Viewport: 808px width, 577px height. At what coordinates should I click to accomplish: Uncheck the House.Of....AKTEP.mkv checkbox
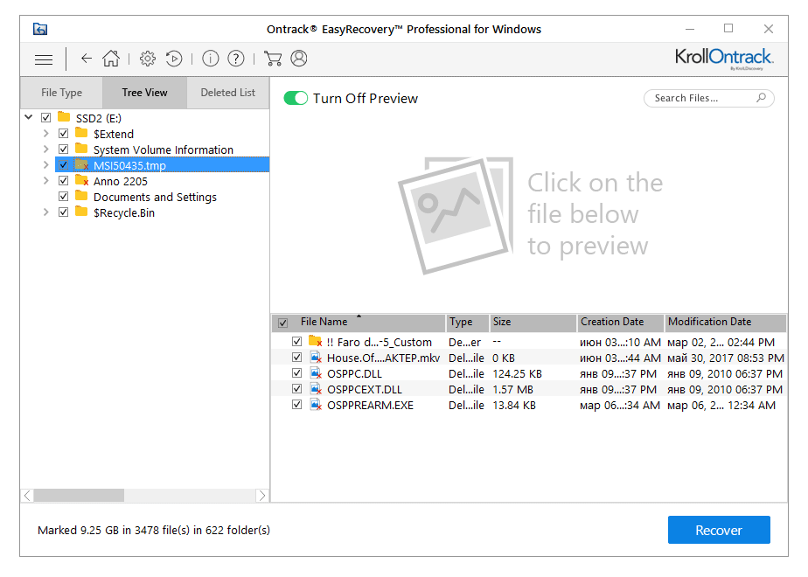(296, 357)
